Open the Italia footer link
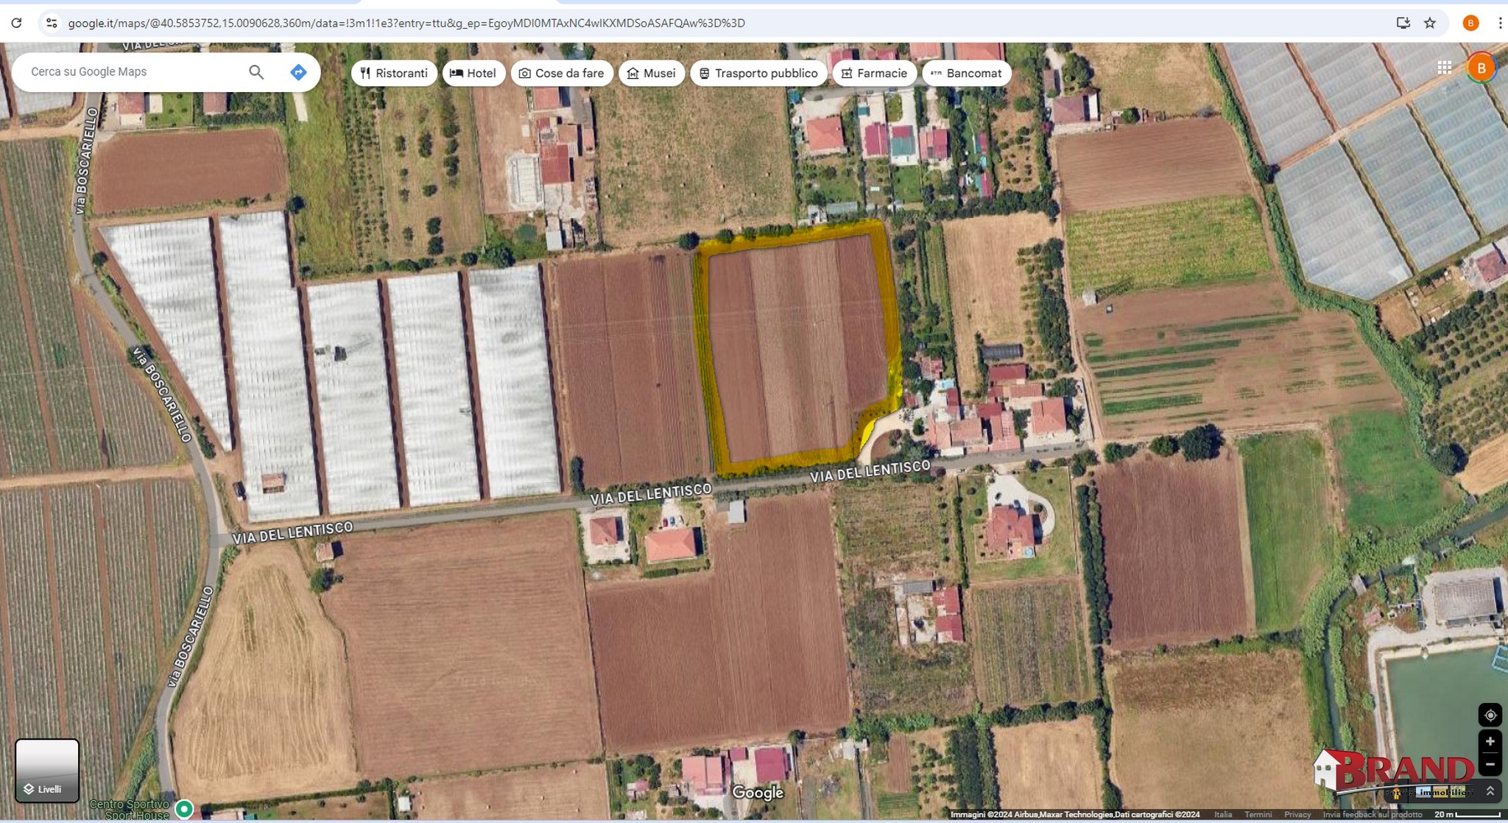 point(1223,814)
